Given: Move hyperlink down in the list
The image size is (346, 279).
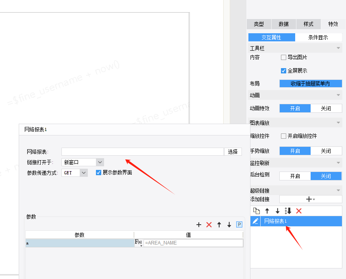Looking at the screenshot, I should (278, 211).
